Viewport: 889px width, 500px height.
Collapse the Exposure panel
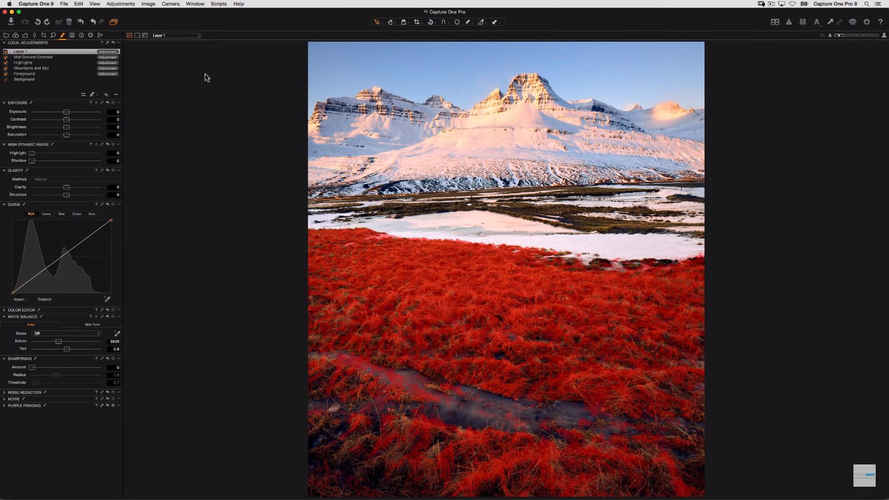pyautogui.click(x=4, y=103)
